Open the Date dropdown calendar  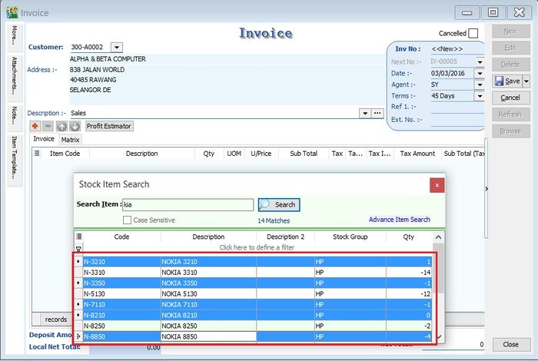[479, 73]
